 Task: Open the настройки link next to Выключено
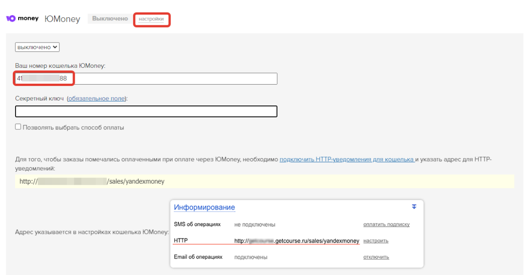(x=151, y=19)
